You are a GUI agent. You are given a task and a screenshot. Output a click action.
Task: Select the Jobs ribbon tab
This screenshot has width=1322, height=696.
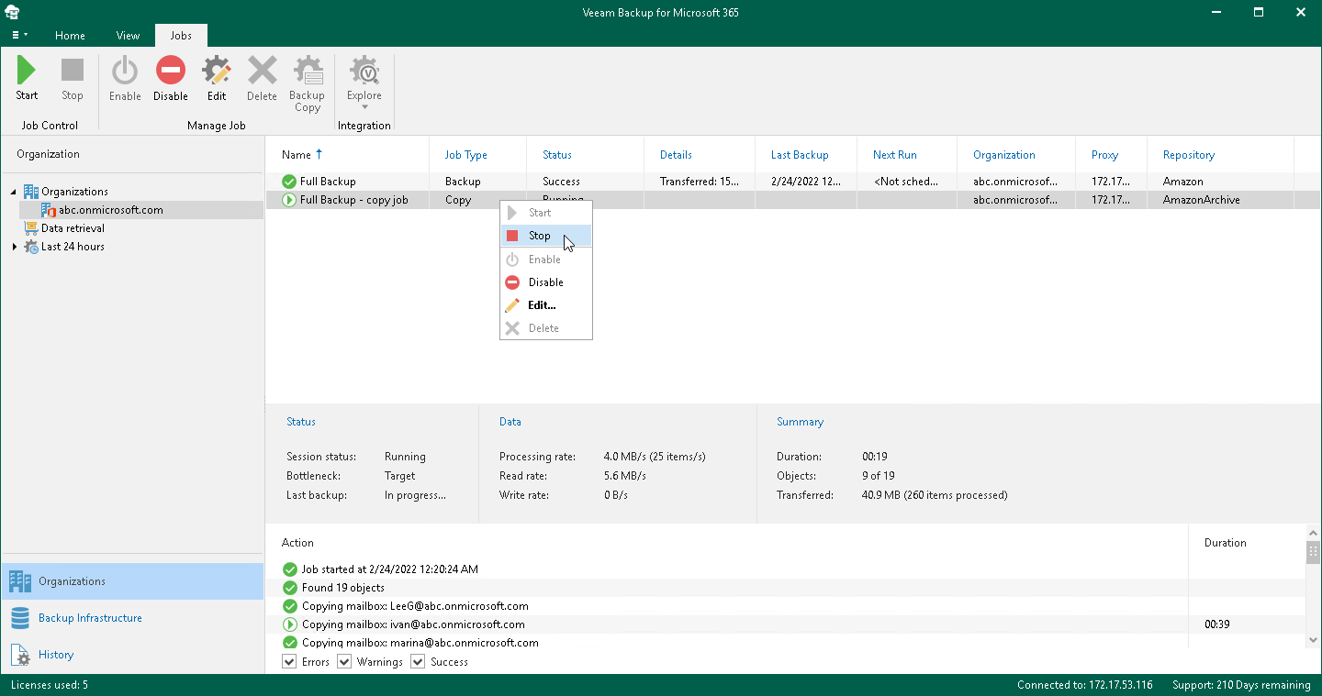(181, 36)
